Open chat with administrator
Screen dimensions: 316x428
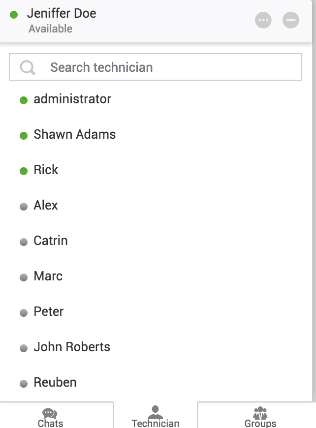pyautogui.click(x=72, y=99)
